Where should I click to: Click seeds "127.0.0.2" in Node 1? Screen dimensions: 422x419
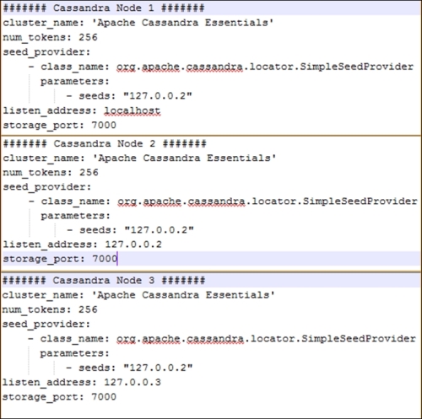click(x=129, y=96)
